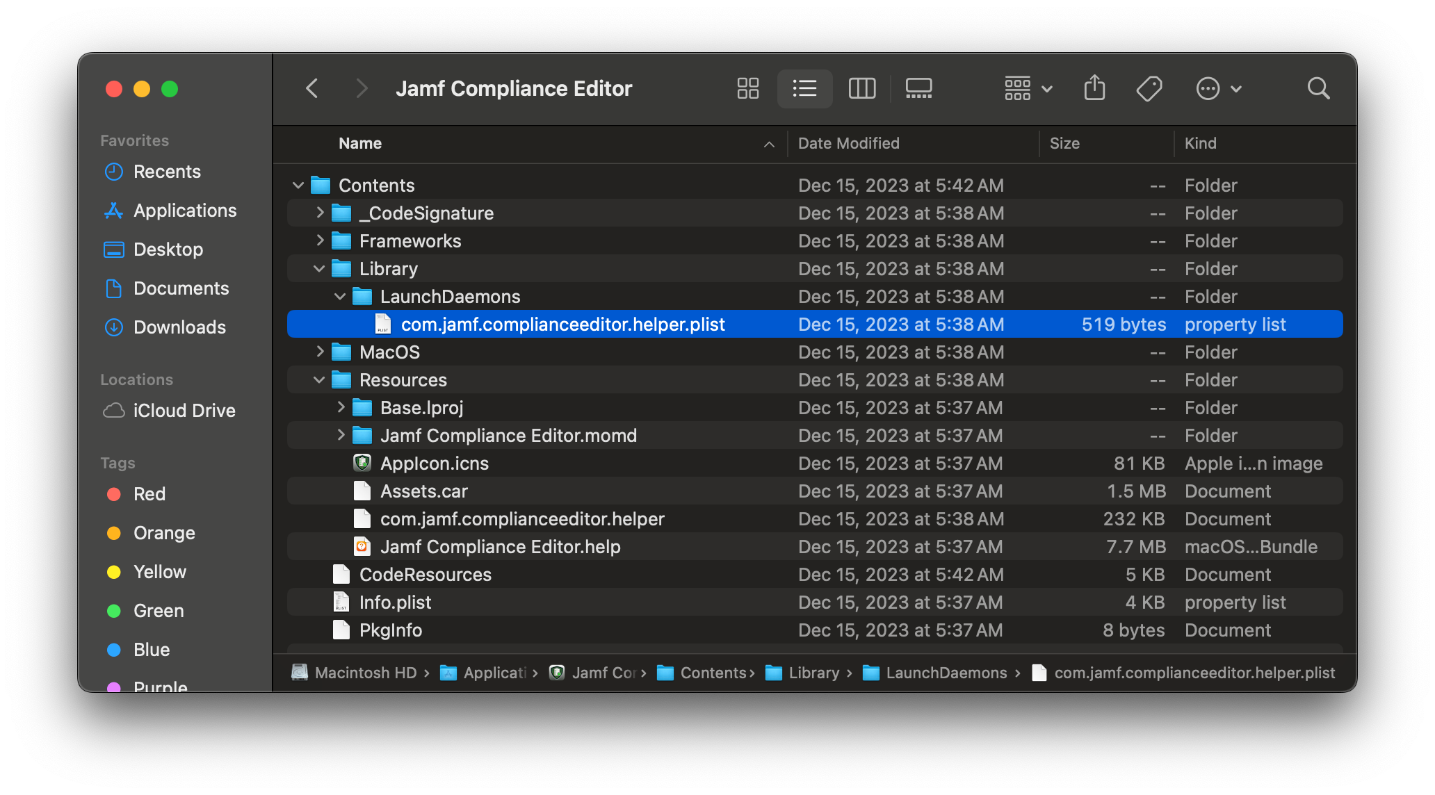
Task: Filter by the Red tag
Action: (x=149, y=493)
